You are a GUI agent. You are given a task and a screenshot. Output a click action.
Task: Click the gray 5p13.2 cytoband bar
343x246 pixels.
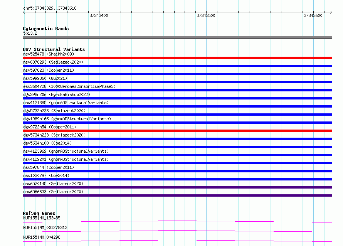(177, 37)
